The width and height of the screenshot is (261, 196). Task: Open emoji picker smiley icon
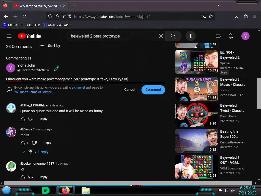tap(9, 90)
